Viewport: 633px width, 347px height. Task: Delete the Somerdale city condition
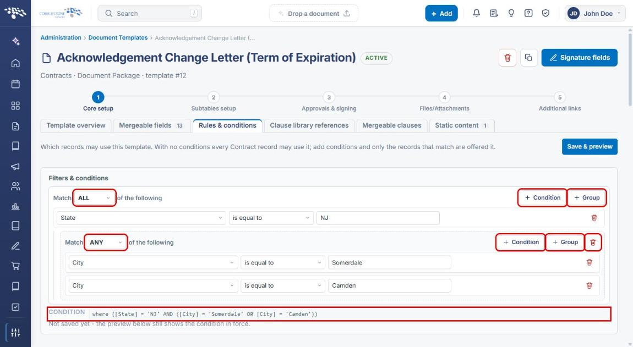[x=590, y=262]
